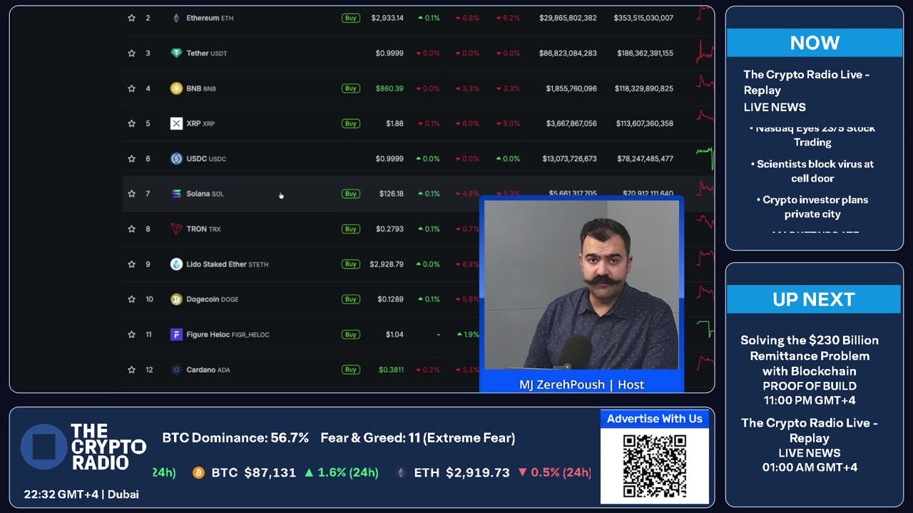Hit the Buy button for XRP
Image resolution: width=913 pixels, height=513 pixels.
click(350, 123)
